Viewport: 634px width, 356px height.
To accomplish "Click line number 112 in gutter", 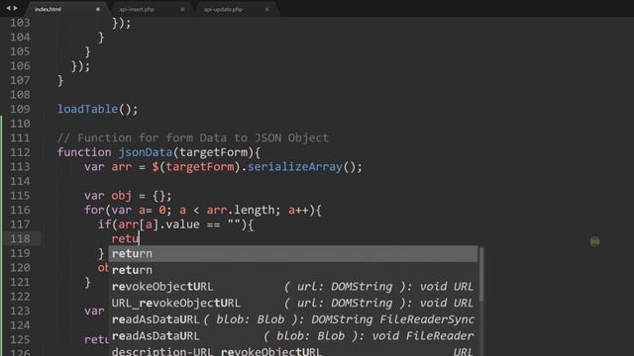I will click(20, 152).
